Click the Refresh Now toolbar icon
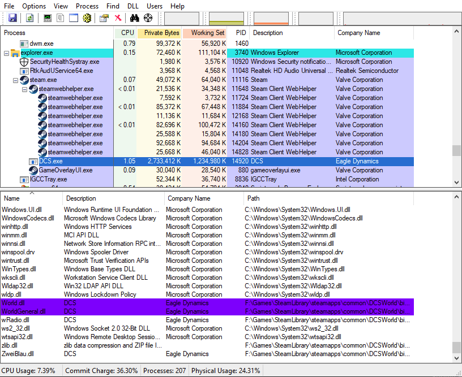This screenshot has height=377, width=462. tap(30, 18)
